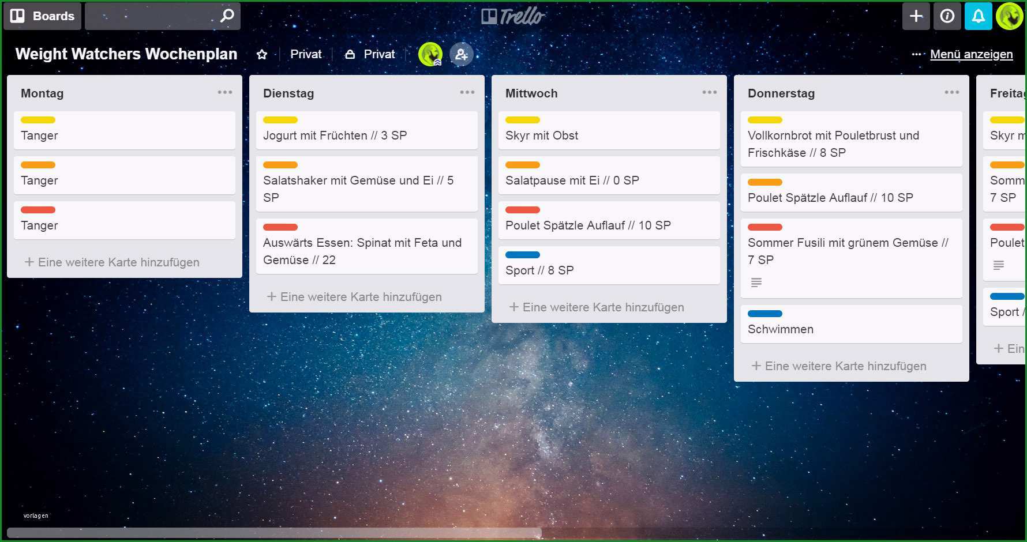Viewport: 1027px width, 542px height.
Task: Open the Donnerstag list actions menu
Action: point(952,92)
